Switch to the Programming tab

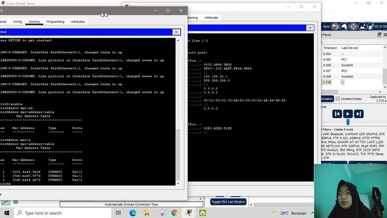55,22
